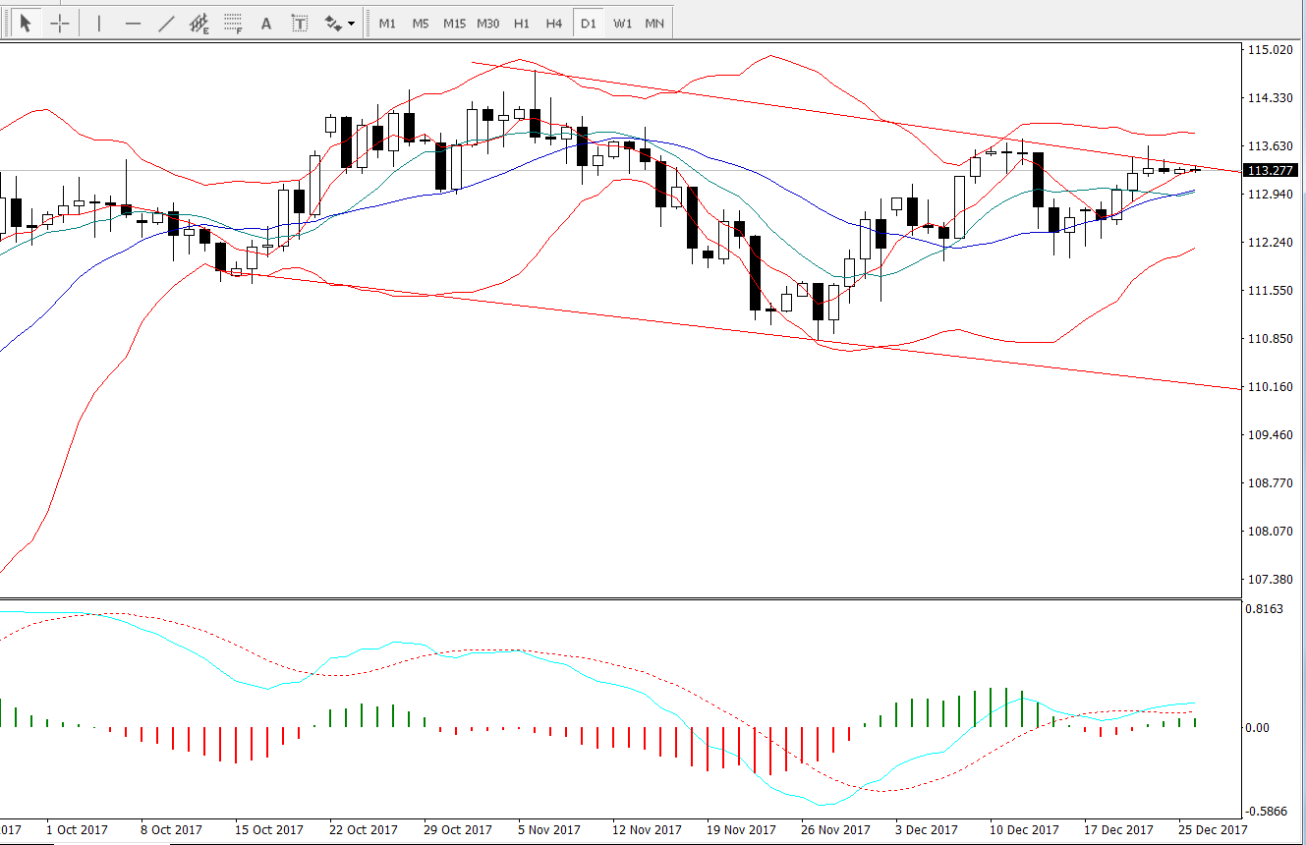Switch to MN monthly timeframe

point(654,23)
